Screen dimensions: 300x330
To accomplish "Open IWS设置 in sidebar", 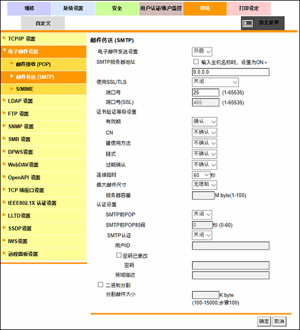I will pyautogui.click(x=44, y=241).
